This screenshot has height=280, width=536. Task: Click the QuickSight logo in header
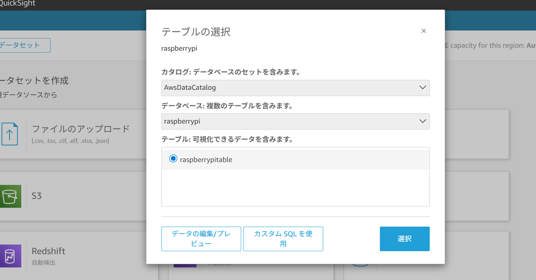(18, 4)
